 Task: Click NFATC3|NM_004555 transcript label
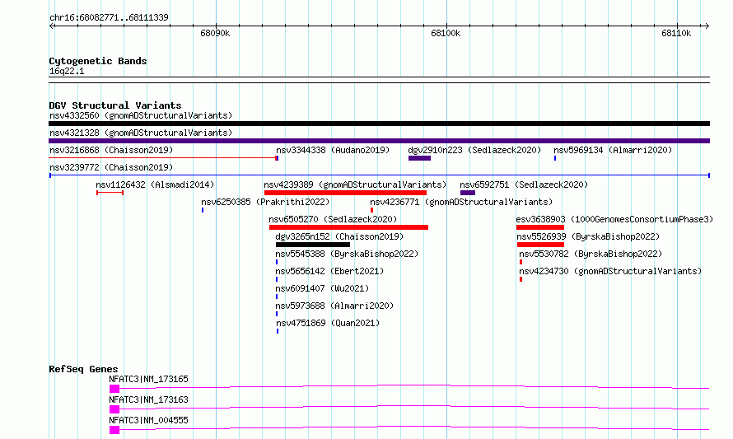click(x=148, y=420)
